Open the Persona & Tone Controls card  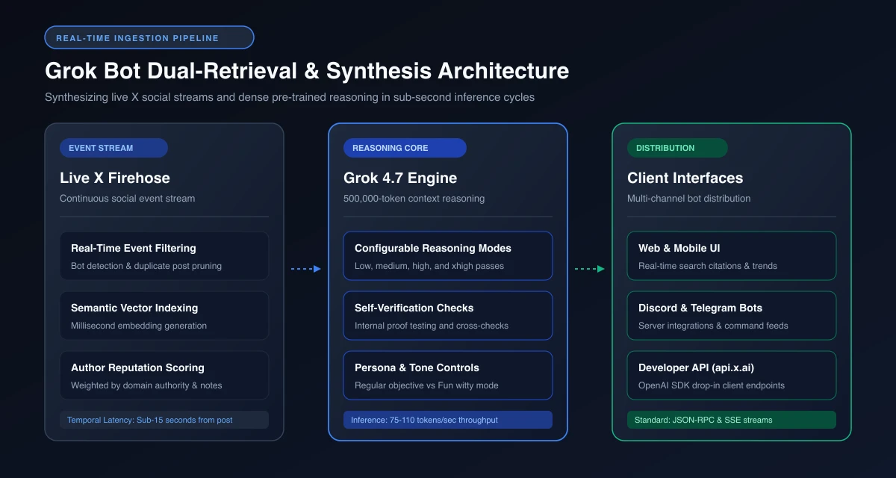[448, 375]
